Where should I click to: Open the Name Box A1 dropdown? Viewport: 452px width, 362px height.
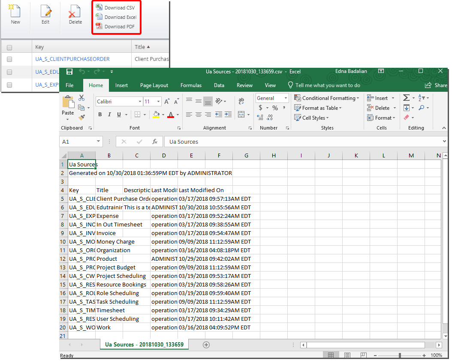98,142
